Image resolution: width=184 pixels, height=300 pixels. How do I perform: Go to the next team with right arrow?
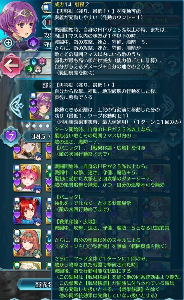pos(168,105)
